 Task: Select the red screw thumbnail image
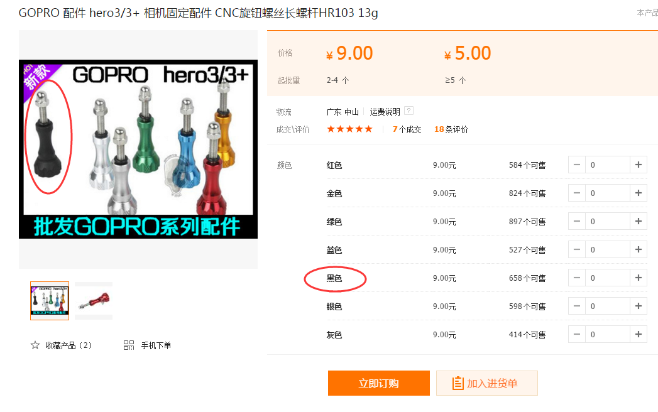pos(94,301)
